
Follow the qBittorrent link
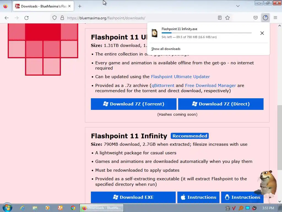(163, 86)
